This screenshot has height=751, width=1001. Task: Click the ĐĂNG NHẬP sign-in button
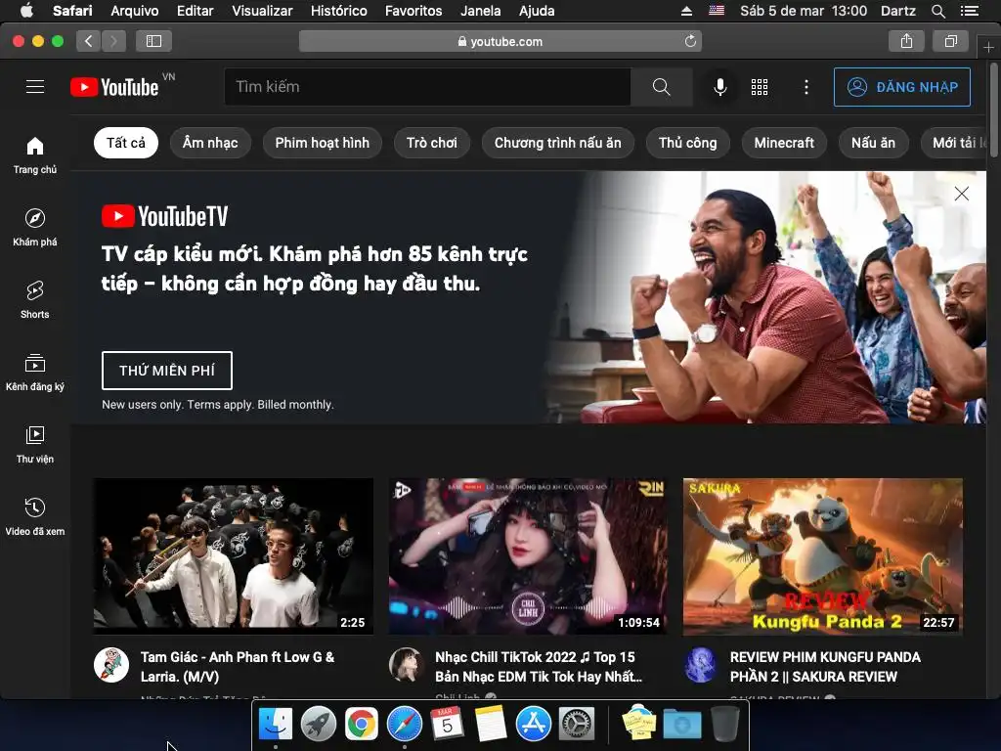click(902, 87)
